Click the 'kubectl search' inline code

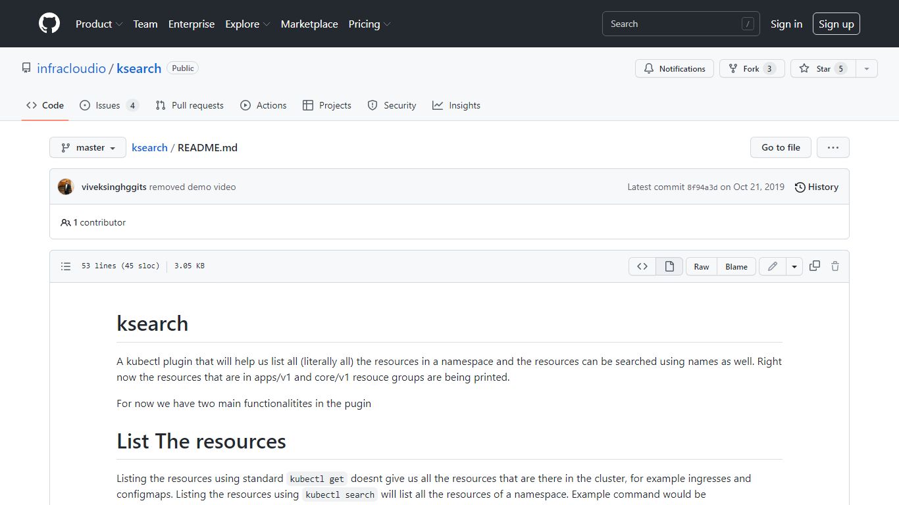point(340,494)
